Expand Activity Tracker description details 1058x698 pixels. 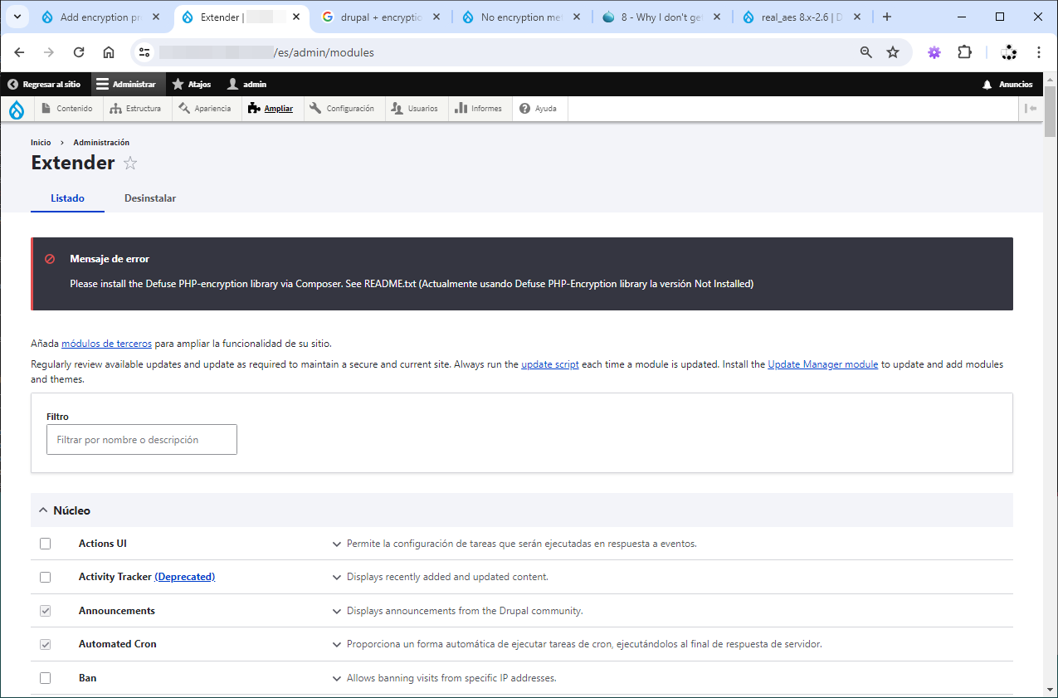[x=337, y=578]
